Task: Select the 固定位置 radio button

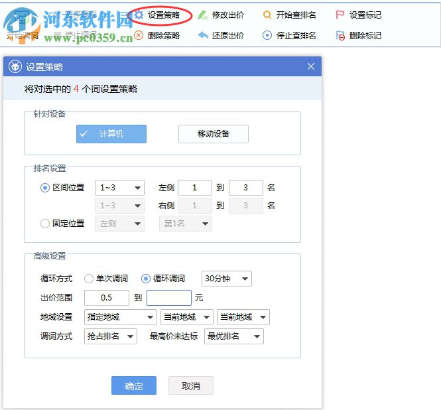Action: 45,224
